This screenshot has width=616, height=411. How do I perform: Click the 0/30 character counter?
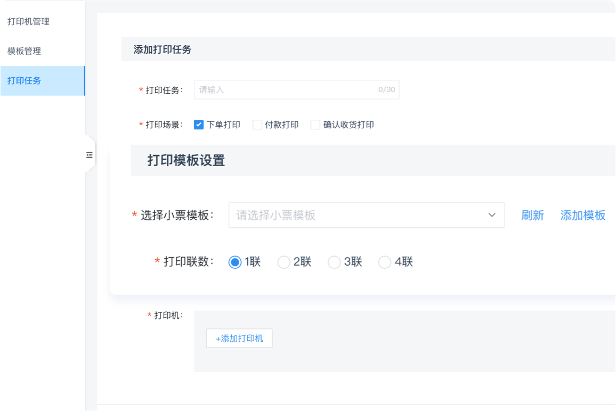(x=386, y=89)
